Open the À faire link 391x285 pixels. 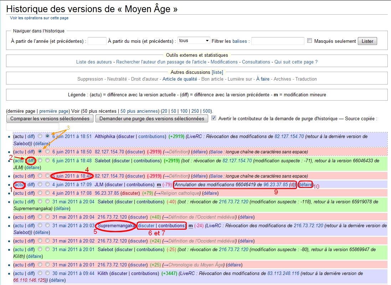(263, 79)
